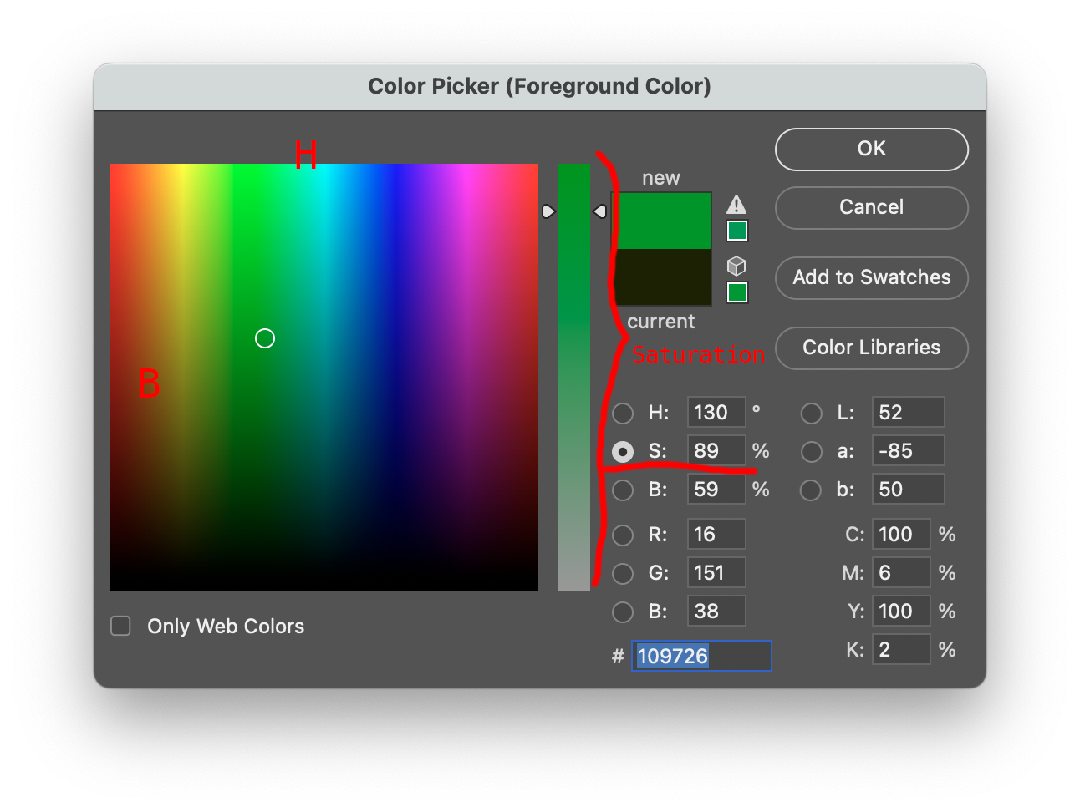Enable the Only Web Colors checkbox
This screenshot has width=1080, height=812.
point(121,626)
